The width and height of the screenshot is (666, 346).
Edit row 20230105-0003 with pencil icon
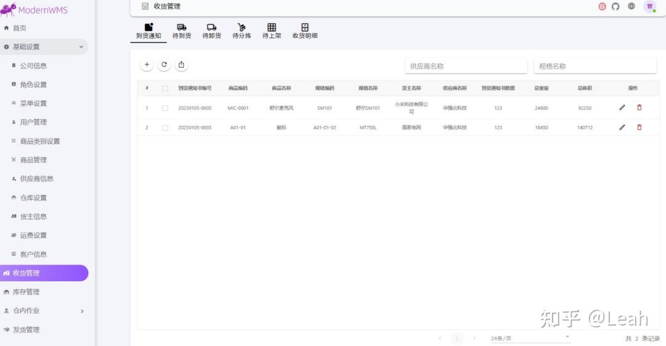pos(622,127)
